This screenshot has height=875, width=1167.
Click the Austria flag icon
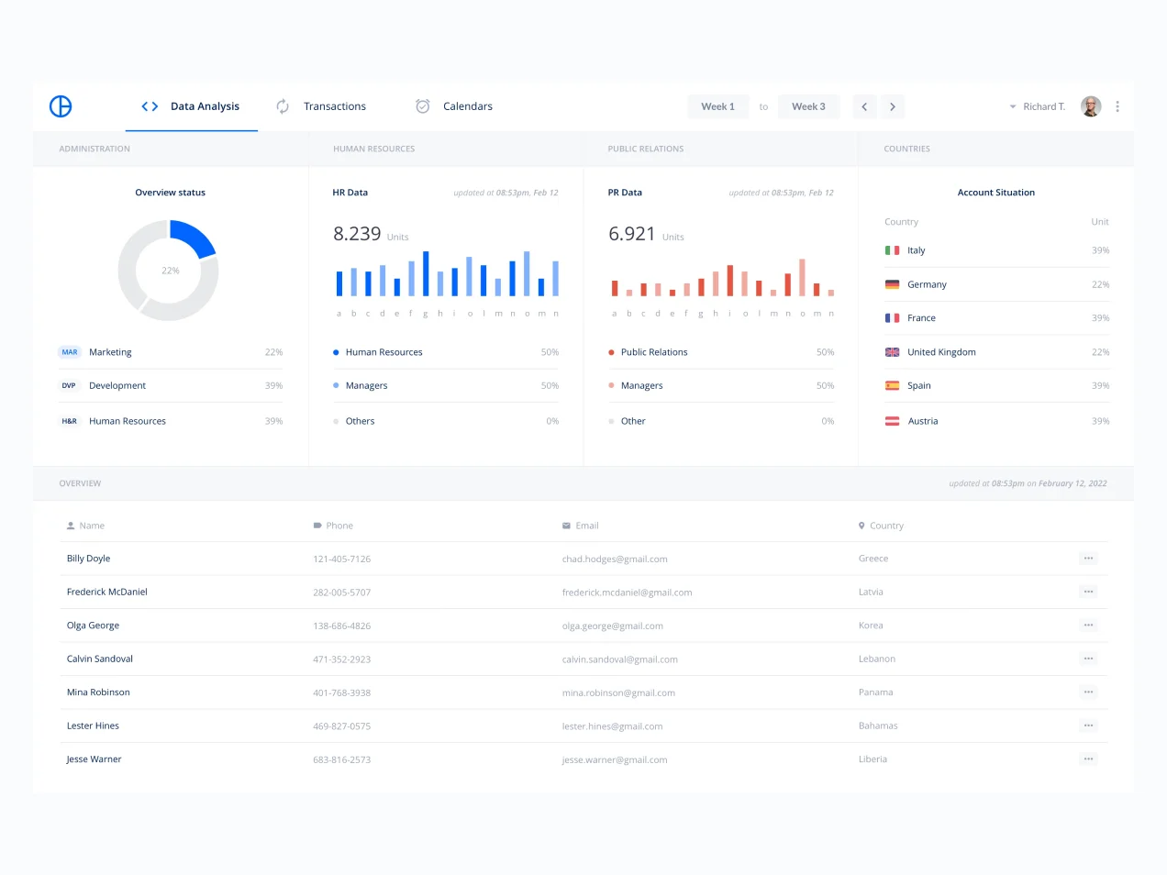pyautogui.click(x=892, y=421)
